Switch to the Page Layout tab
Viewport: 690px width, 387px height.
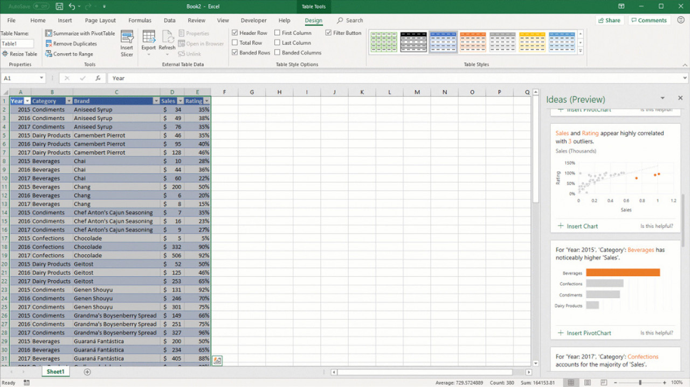coord(100,20)
